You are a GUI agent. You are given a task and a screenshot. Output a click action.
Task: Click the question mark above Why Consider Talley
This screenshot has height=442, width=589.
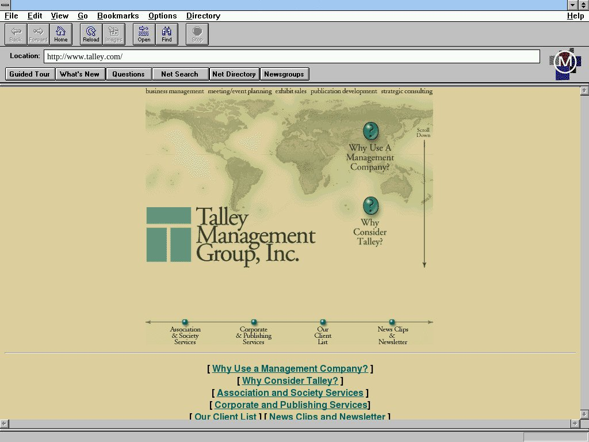(x=371, y=206)
